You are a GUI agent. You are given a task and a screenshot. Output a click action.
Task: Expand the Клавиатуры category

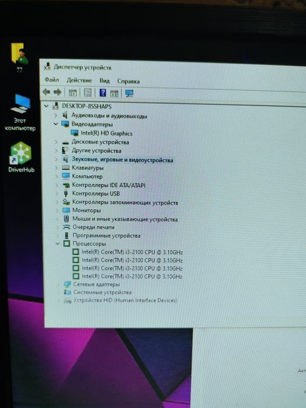coord(56,168)
